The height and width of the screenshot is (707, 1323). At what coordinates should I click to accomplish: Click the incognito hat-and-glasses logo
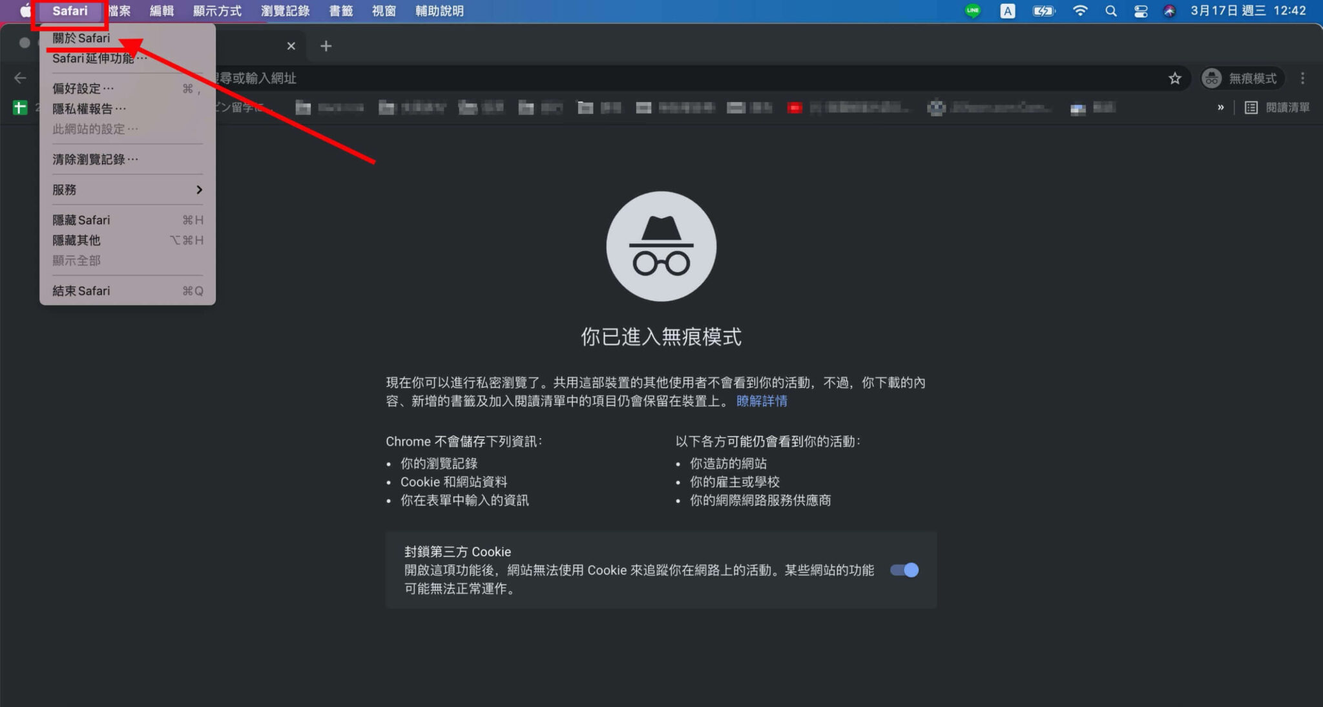[661, 246]
